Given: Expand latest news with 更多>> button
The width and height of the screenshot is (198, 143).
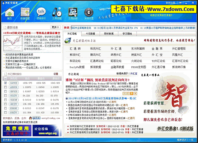Looking at the screenshot, I should 56,27.
